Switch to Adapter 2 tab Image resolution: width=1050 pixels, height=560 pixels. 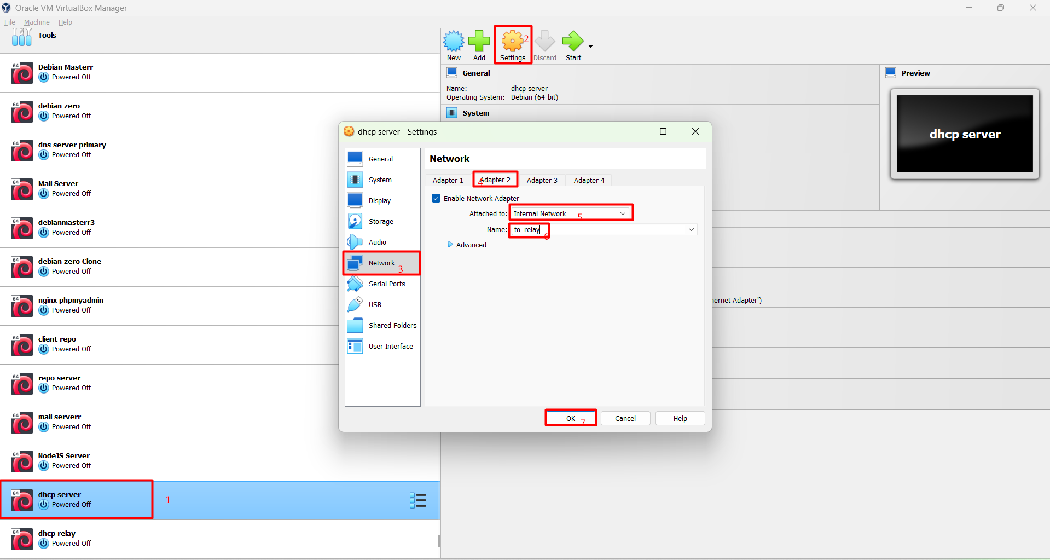495,180
